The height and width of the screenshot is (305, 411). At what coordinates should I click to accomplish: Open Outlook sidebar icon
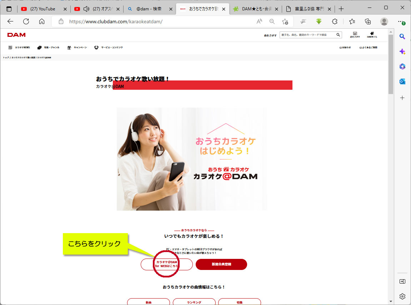[x=402, y=82]
